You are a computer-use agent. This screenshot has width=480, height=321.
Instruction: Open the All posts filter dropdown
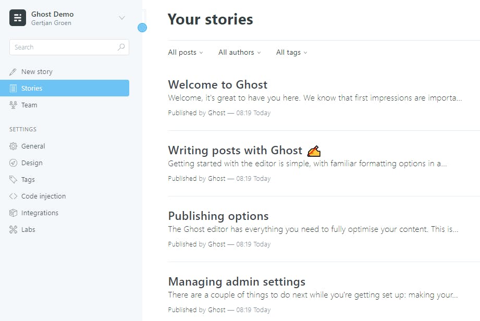pos(186,53)
